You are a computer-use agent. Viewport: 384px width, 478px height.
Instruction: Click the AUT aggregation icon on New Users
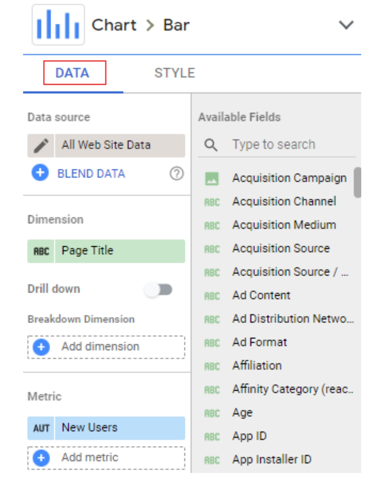click(41, 428)
